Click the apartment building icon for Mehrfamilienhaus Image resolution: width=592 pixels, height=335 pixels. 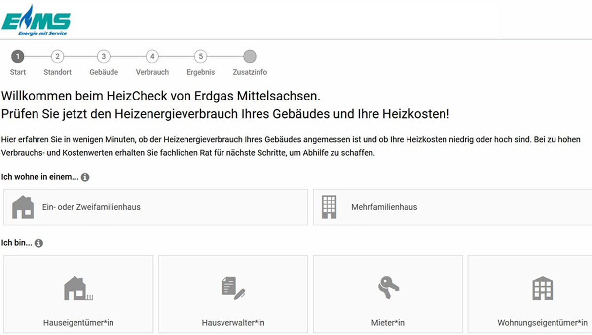pos(329,207)
